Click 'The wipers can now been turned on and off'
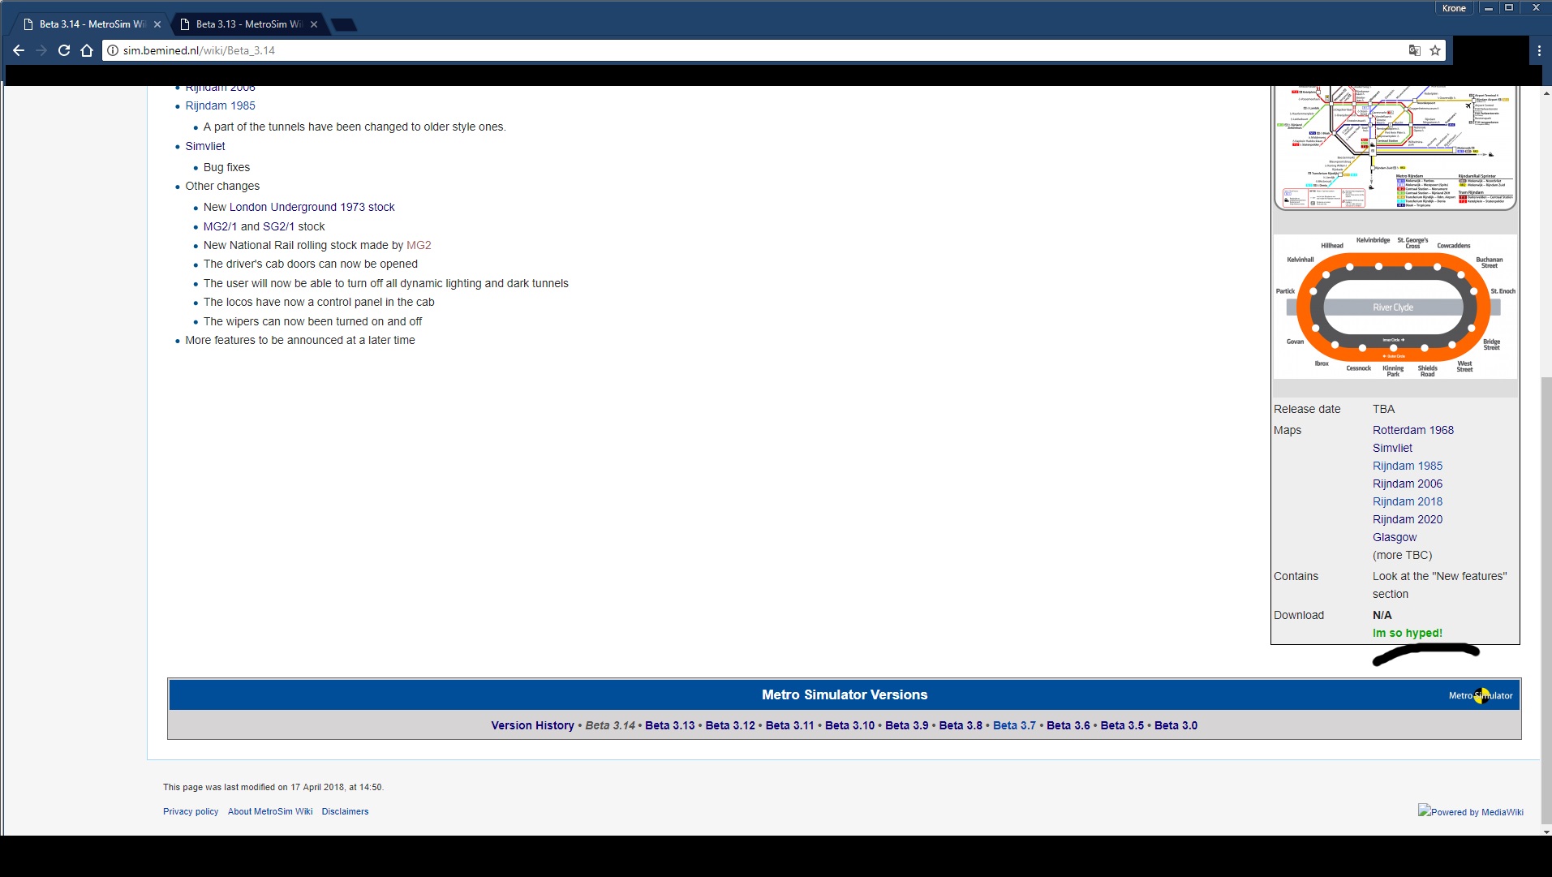The height and width of the screenshot is (877, 1552). pyautogui.click(x=312, y=321)
